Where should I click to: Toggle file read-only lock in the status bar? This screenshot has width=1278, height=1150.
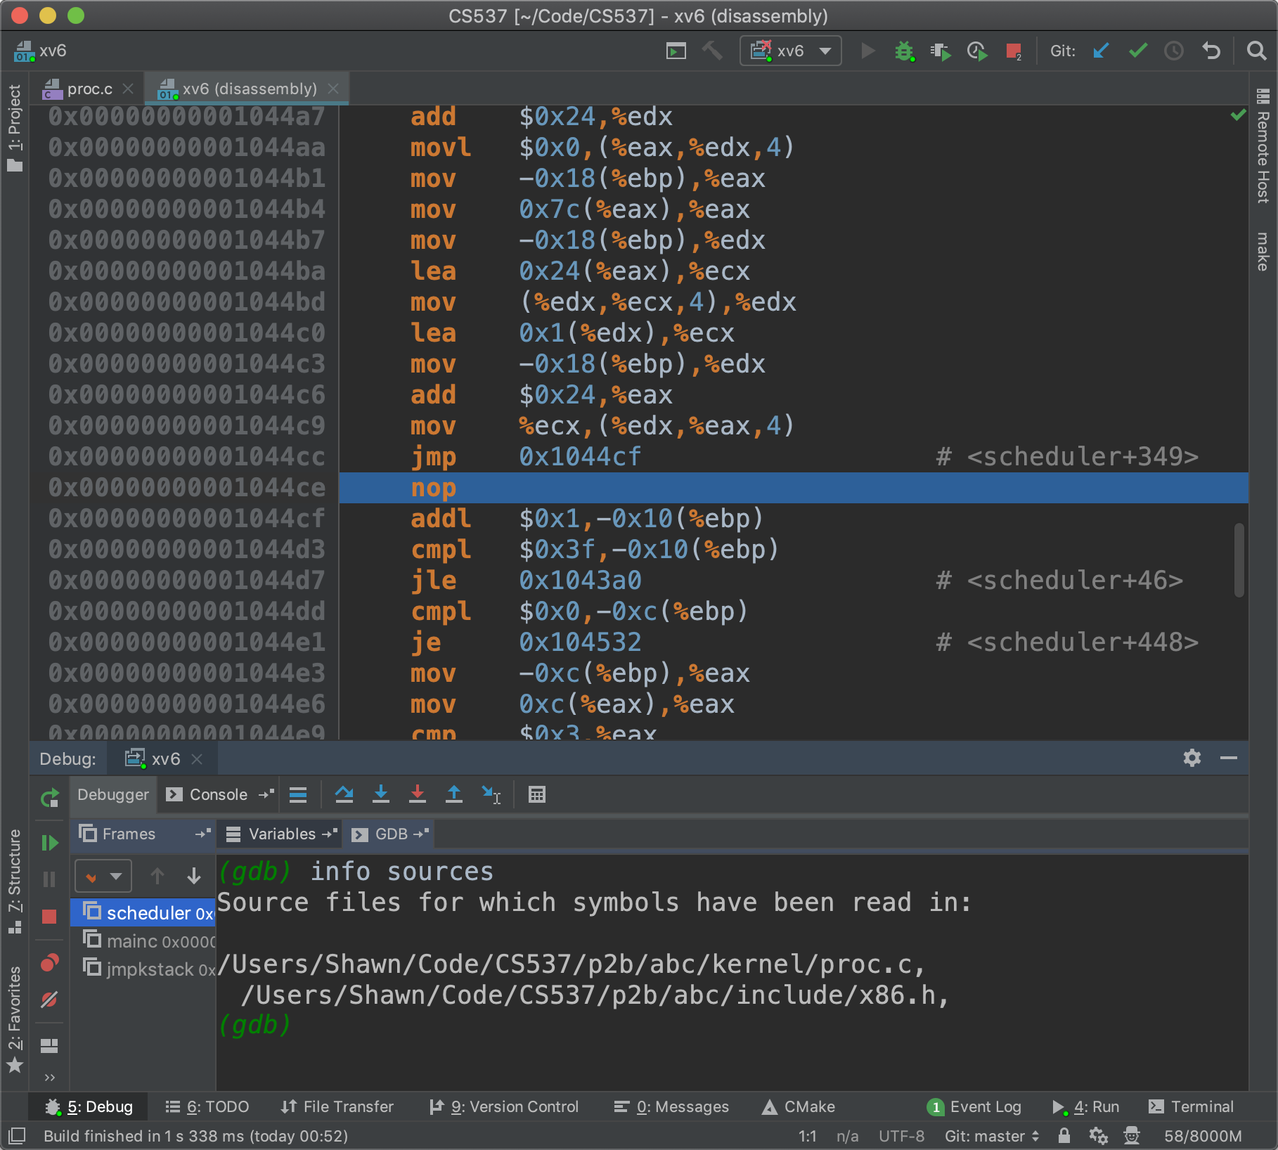(1064, 1136)
